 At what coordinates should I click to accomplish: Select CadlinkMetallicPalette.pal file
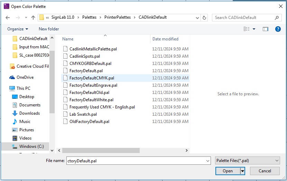[x=93, y=49]
